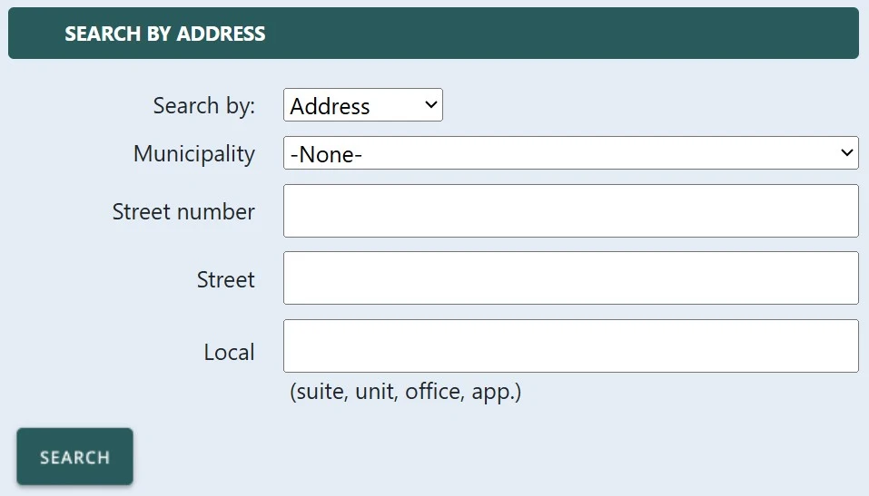Open the "Search by" Address dropdown

tap(361, 105)
